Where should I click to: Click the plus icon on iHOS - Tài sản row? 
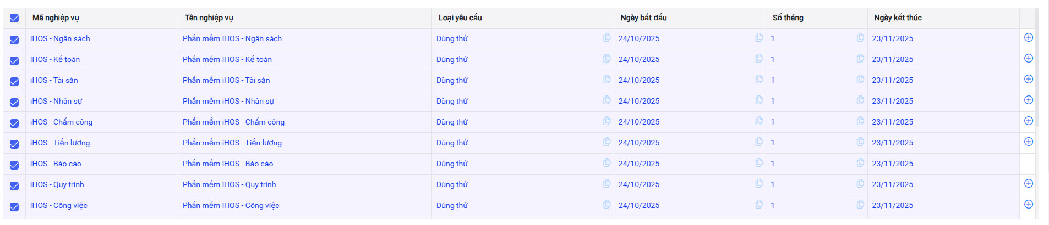click(1028, 80)
